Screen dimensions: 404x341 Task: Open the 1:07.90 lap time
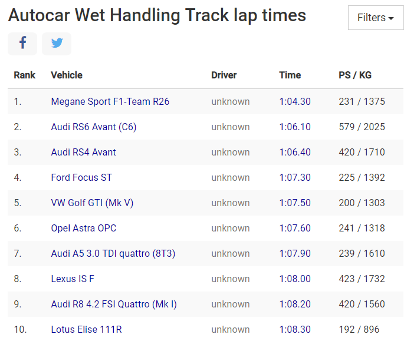coord(295,253)
